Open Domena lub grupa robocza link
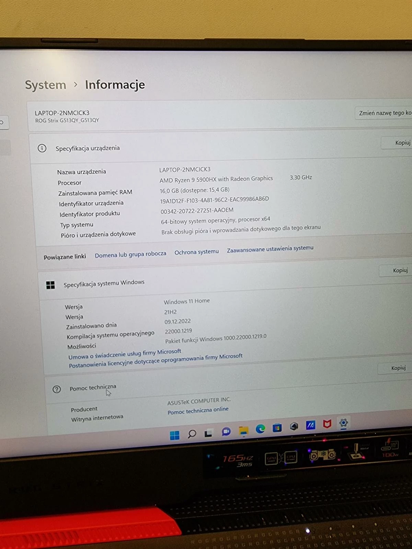Screen dimensions: 412x549 pos(130,254)
